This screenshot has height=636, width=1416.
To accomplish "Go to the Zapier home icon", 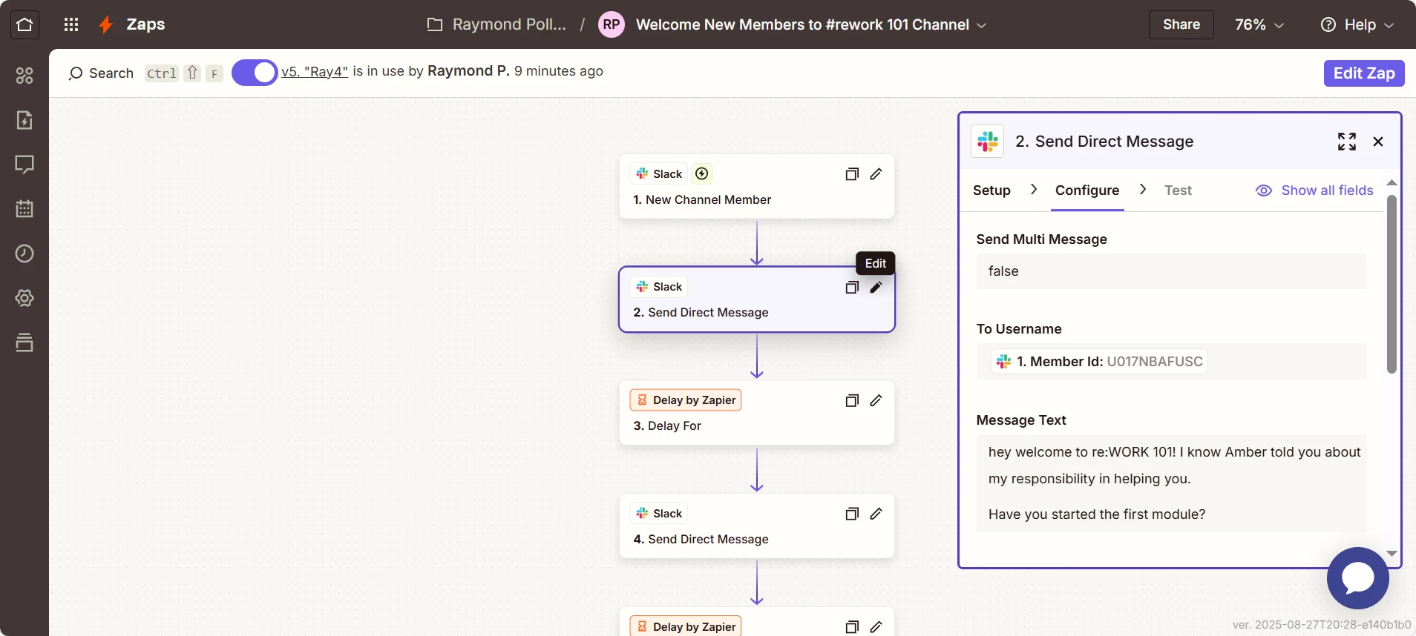I will point(24,24).
